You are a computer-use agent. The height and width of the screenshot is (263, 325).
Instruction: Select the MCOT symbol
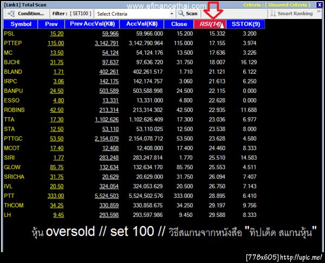pyautogui.click(x=12, y=148)
